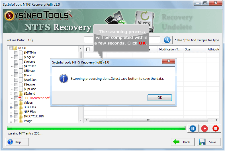
Task: Open Help via the question mark icon
Action: (10, 142)
